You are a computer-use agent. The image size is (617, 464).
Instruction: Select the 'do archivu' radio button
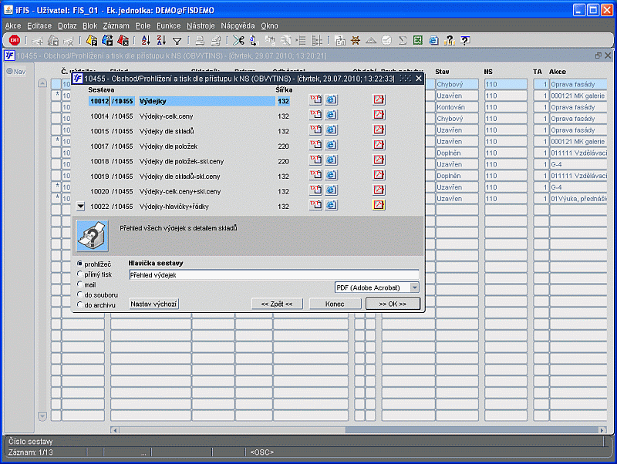pyautogui.click(x=80, y=304)
